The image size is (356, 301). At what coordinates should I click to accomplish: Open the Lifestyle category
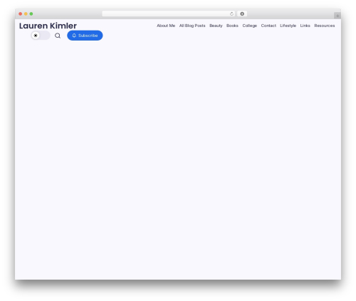[x=288, y=26]
